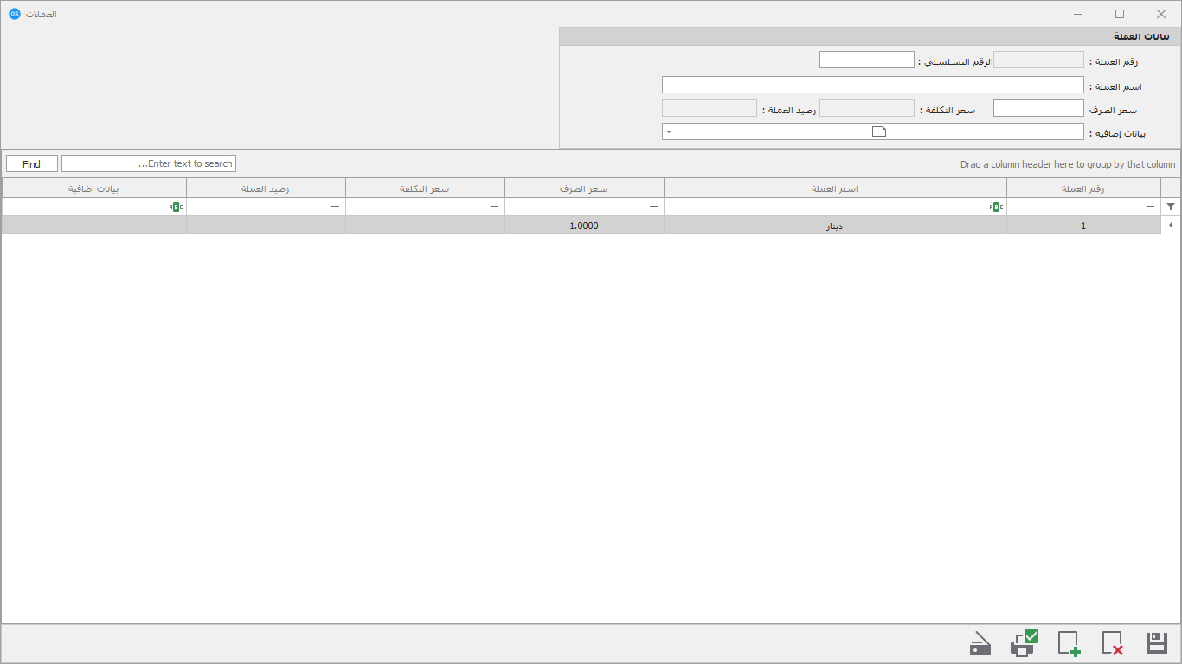Click the scanner icon in bottom toolbar

[980, 644]
